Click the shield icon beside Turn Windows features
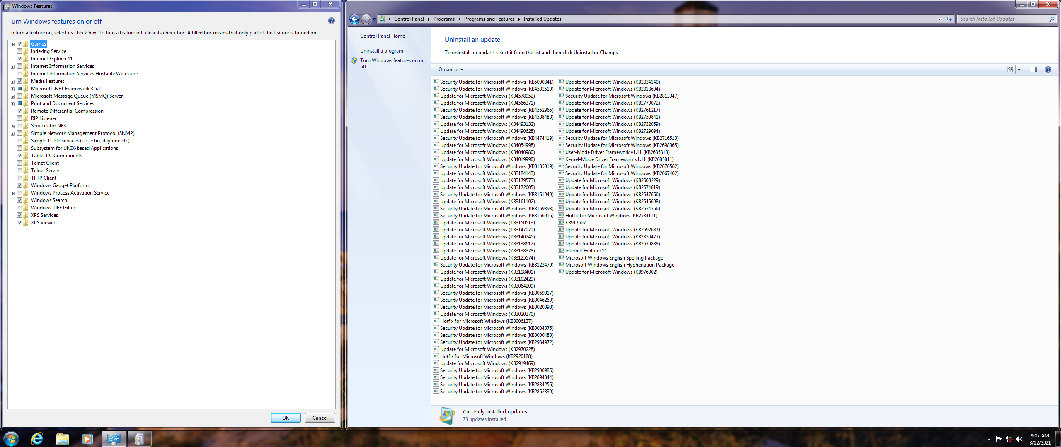The width and height of the screenshot is (1061, 447). click(354, 60)
